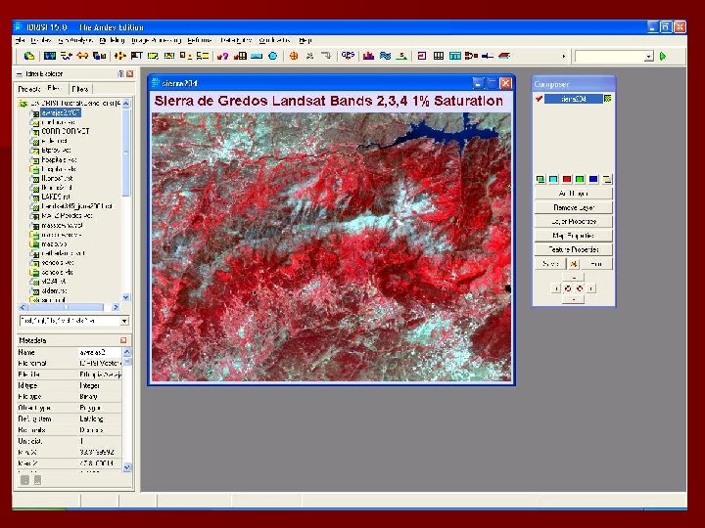The image size is (705, 528).
Task: Select the red band swatch in Composer
Action: [567, 179]
